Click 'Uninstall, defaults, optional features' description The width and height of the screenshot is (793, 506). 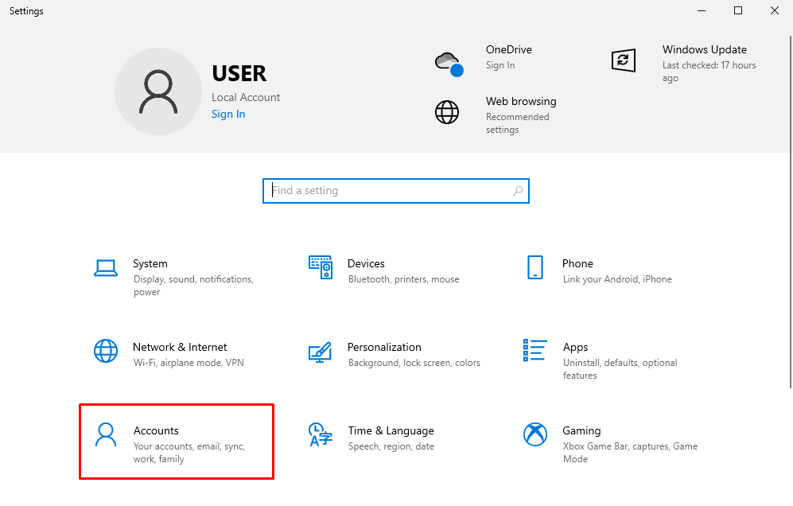tap(620, 369)
